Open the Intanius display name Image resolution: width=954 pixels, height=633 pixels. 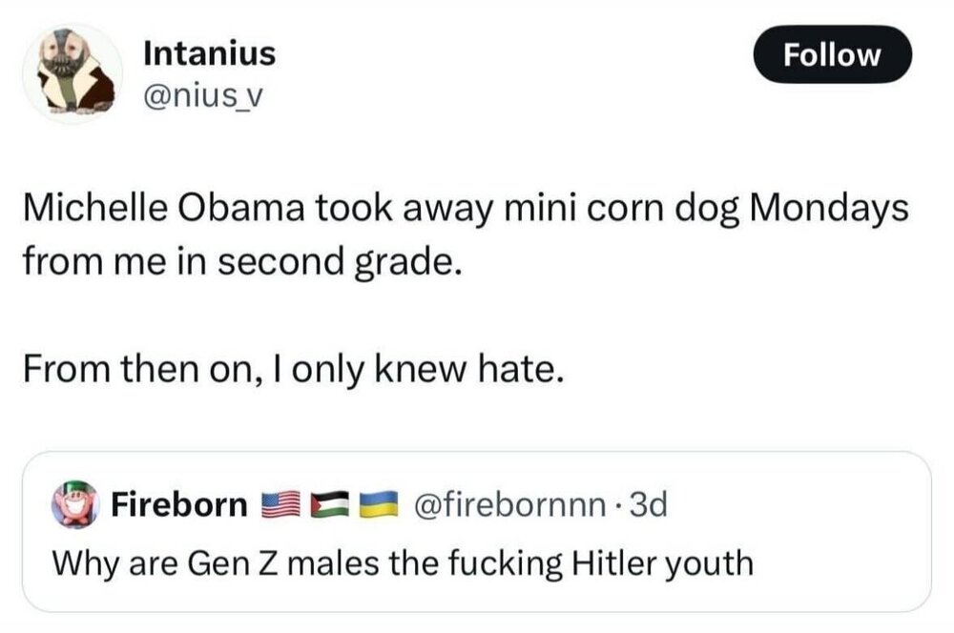point(209,53)
